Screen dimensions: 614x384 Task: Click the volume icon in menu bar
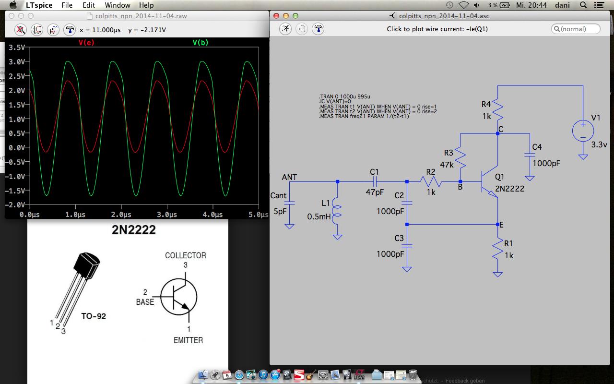pyautogui.click(x=477, y=5)
